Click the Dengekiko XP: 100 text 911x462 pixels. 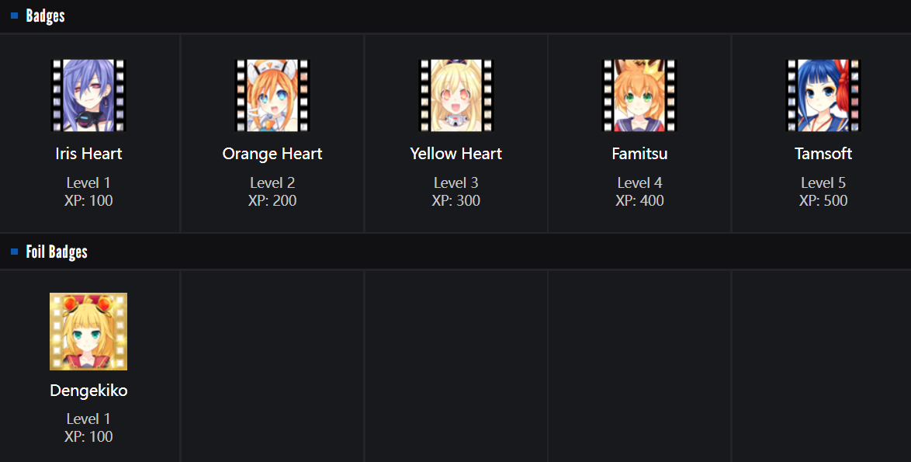pos(88,436)
